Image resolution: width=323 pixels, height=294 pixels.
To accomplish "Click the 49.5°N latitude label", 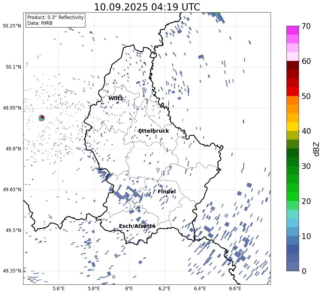I will pos(13,230).
